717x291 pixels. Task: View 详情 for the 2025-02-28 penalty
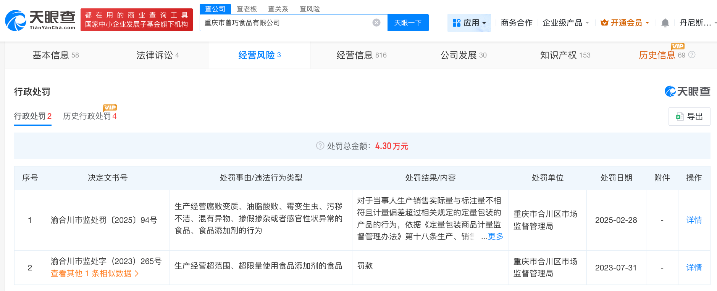[x=694, y=220]
